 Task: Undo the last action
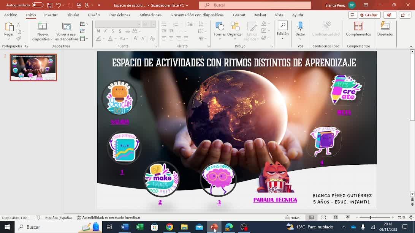click(59, 5)
